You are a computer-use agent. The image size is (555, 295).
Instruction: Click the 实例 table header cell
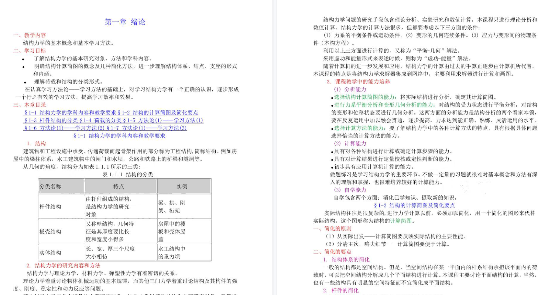[182, 187]
